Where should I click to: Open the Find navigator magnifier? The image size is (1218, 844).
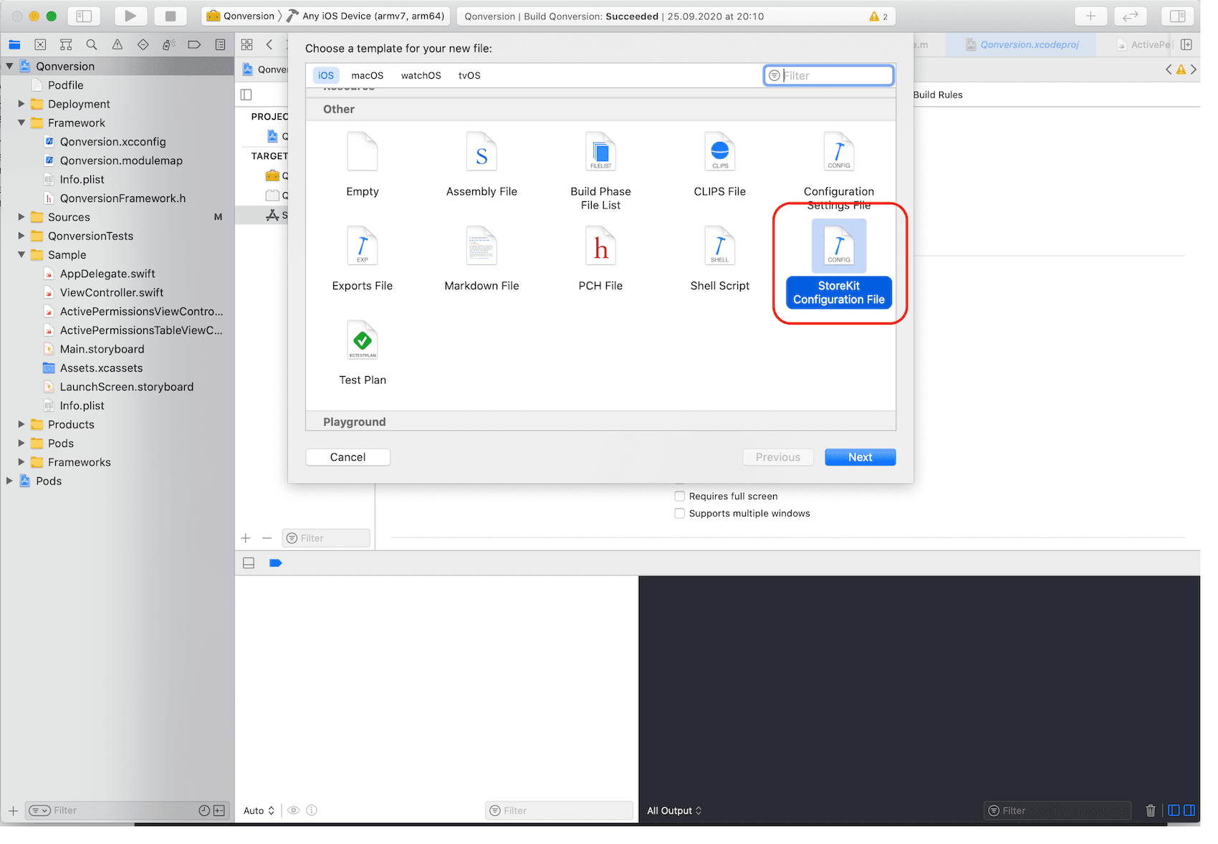pyautogui.click(x=91, y=44)
